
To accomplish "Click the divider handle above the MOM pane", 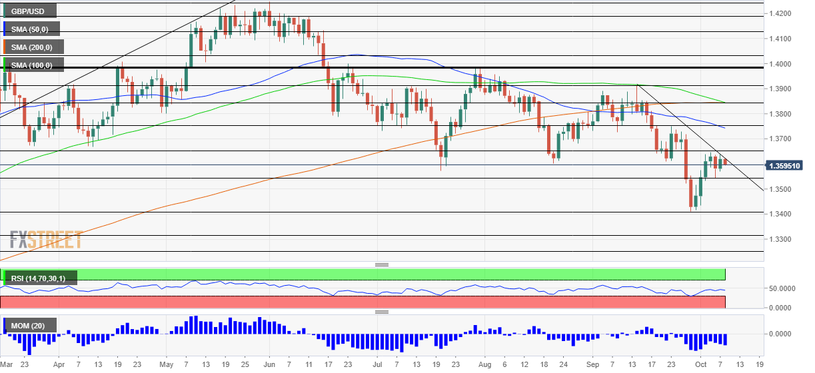I will pyautogui.click(x=381, y=312).
